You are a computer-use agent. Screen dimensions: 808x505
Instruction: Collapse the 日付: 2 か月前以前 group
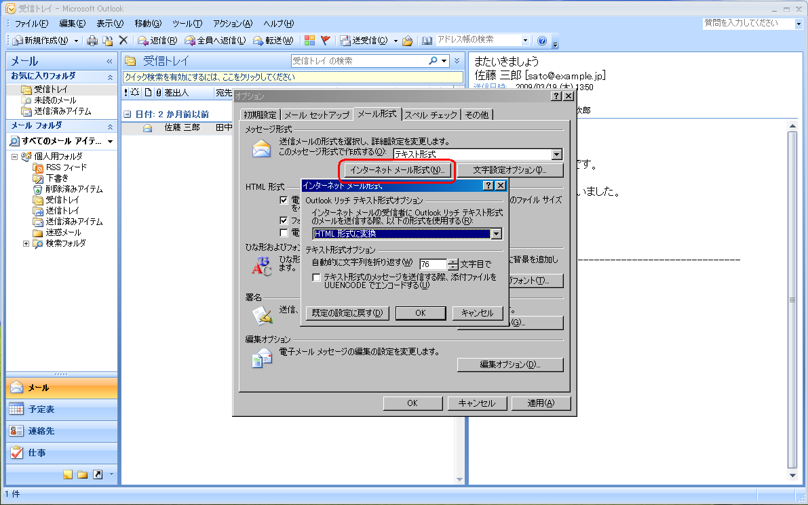point(128,115)
